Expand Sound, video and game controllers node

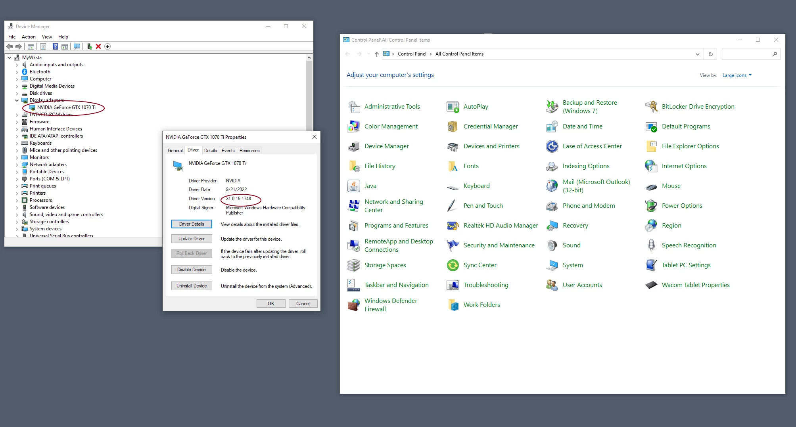(17, 214)
